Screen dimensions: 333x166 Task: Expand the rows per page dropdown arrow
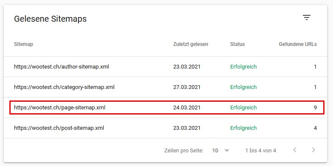227,151
